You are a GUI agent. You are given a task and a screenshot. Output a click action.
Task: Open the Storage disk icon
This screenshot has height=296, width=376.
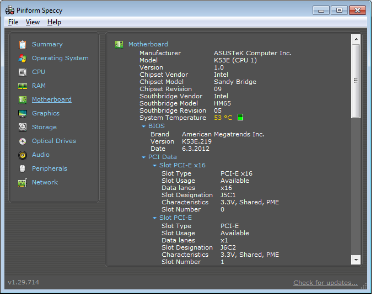click(x=23, y=128)
